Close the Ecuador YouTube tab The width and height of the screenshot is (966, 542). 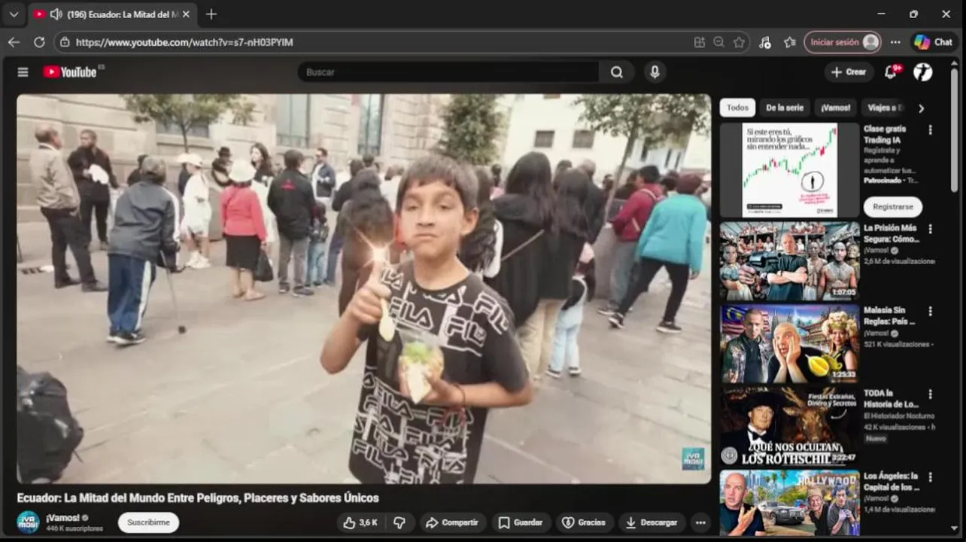(186, 14)
